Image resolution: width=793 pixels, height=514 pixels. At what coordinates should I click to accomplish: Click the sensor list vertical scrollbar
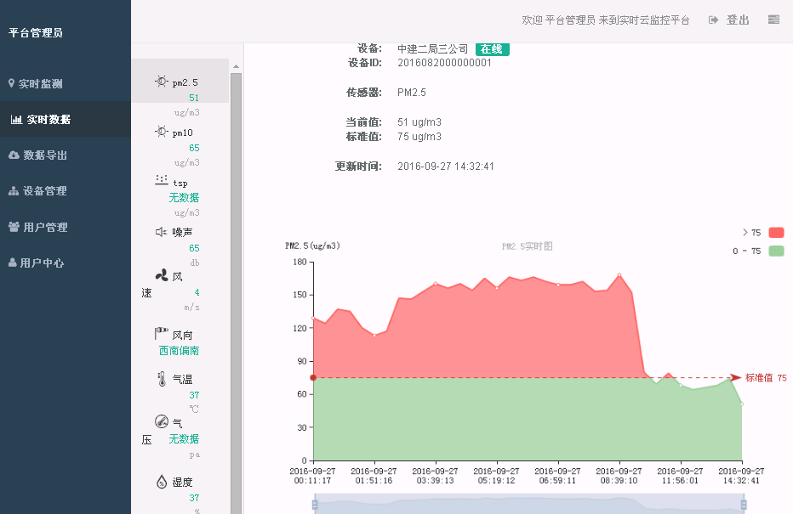pyautogui.click(x=237, y=255)
